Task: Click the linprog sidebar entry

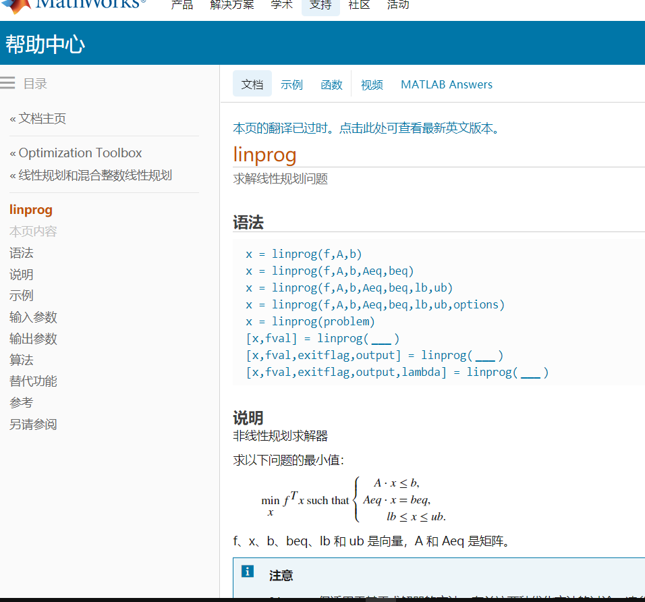Action: [x=31, y=209]
